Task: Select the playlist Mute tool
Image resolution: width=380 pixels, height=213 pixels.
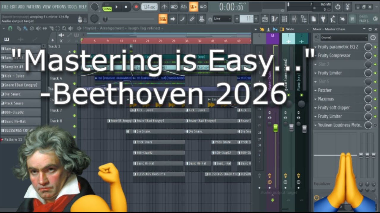Action: [x=38, y=28]
